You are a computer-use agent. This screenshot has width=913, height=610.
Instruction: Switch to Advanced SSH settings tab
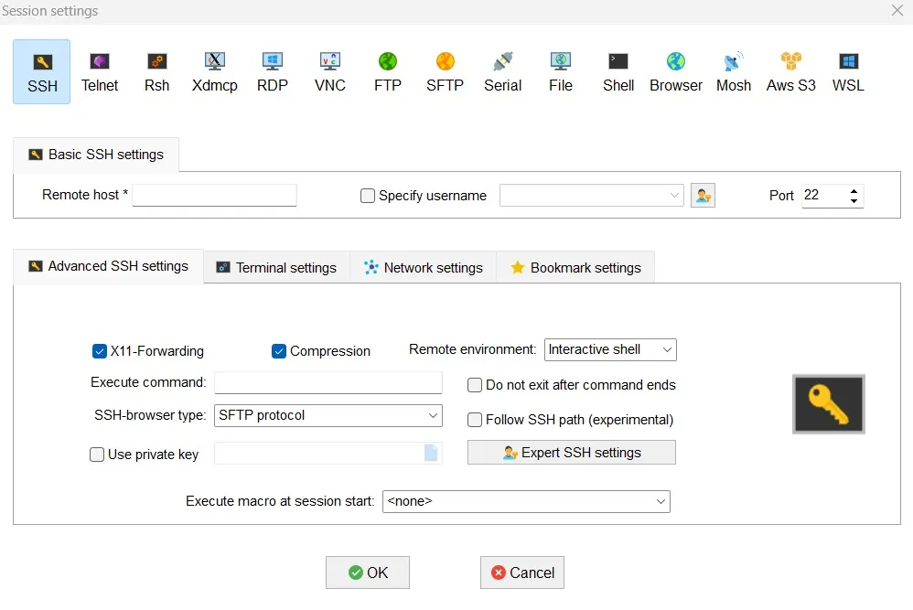[x=108, y=266]
